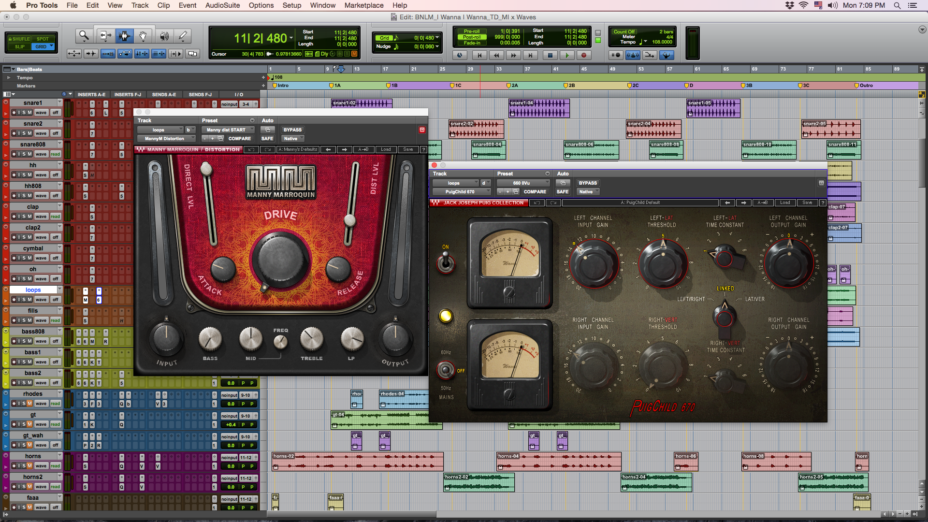Open the Manny dist START preset dropdown
This screenshot has height=522, width=928.
[229, 130]
